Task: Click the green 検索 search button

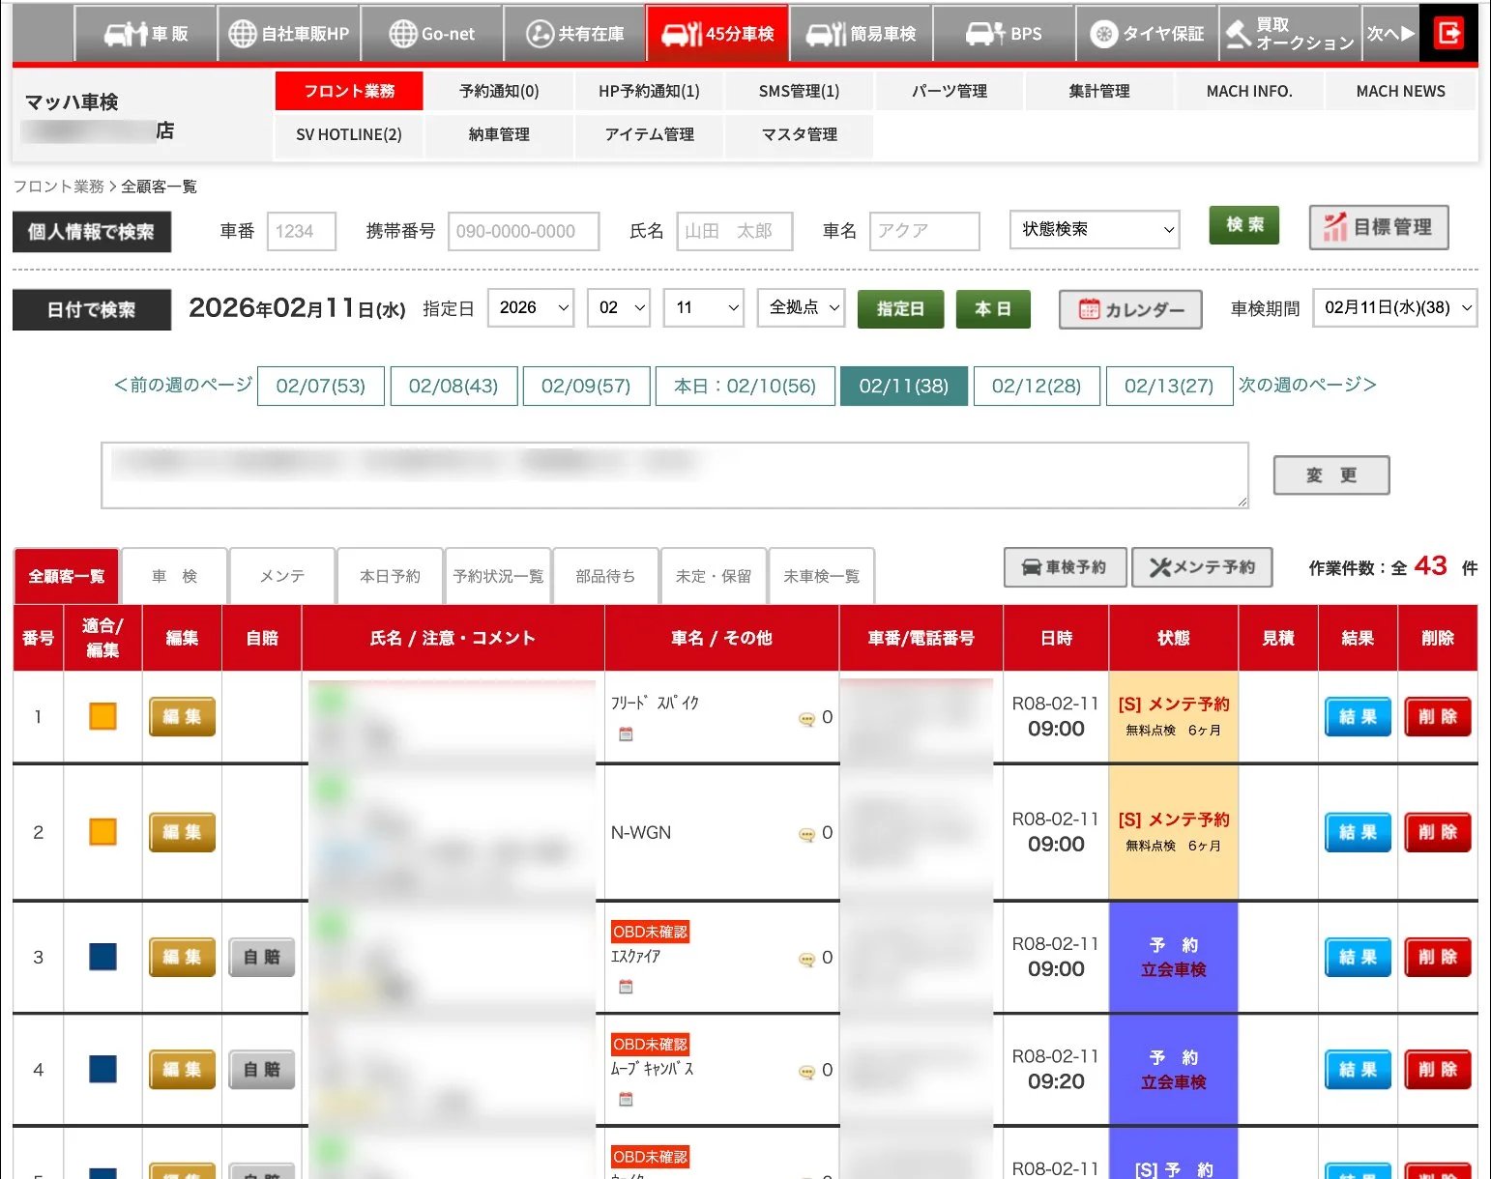Action: [1244, 225]
